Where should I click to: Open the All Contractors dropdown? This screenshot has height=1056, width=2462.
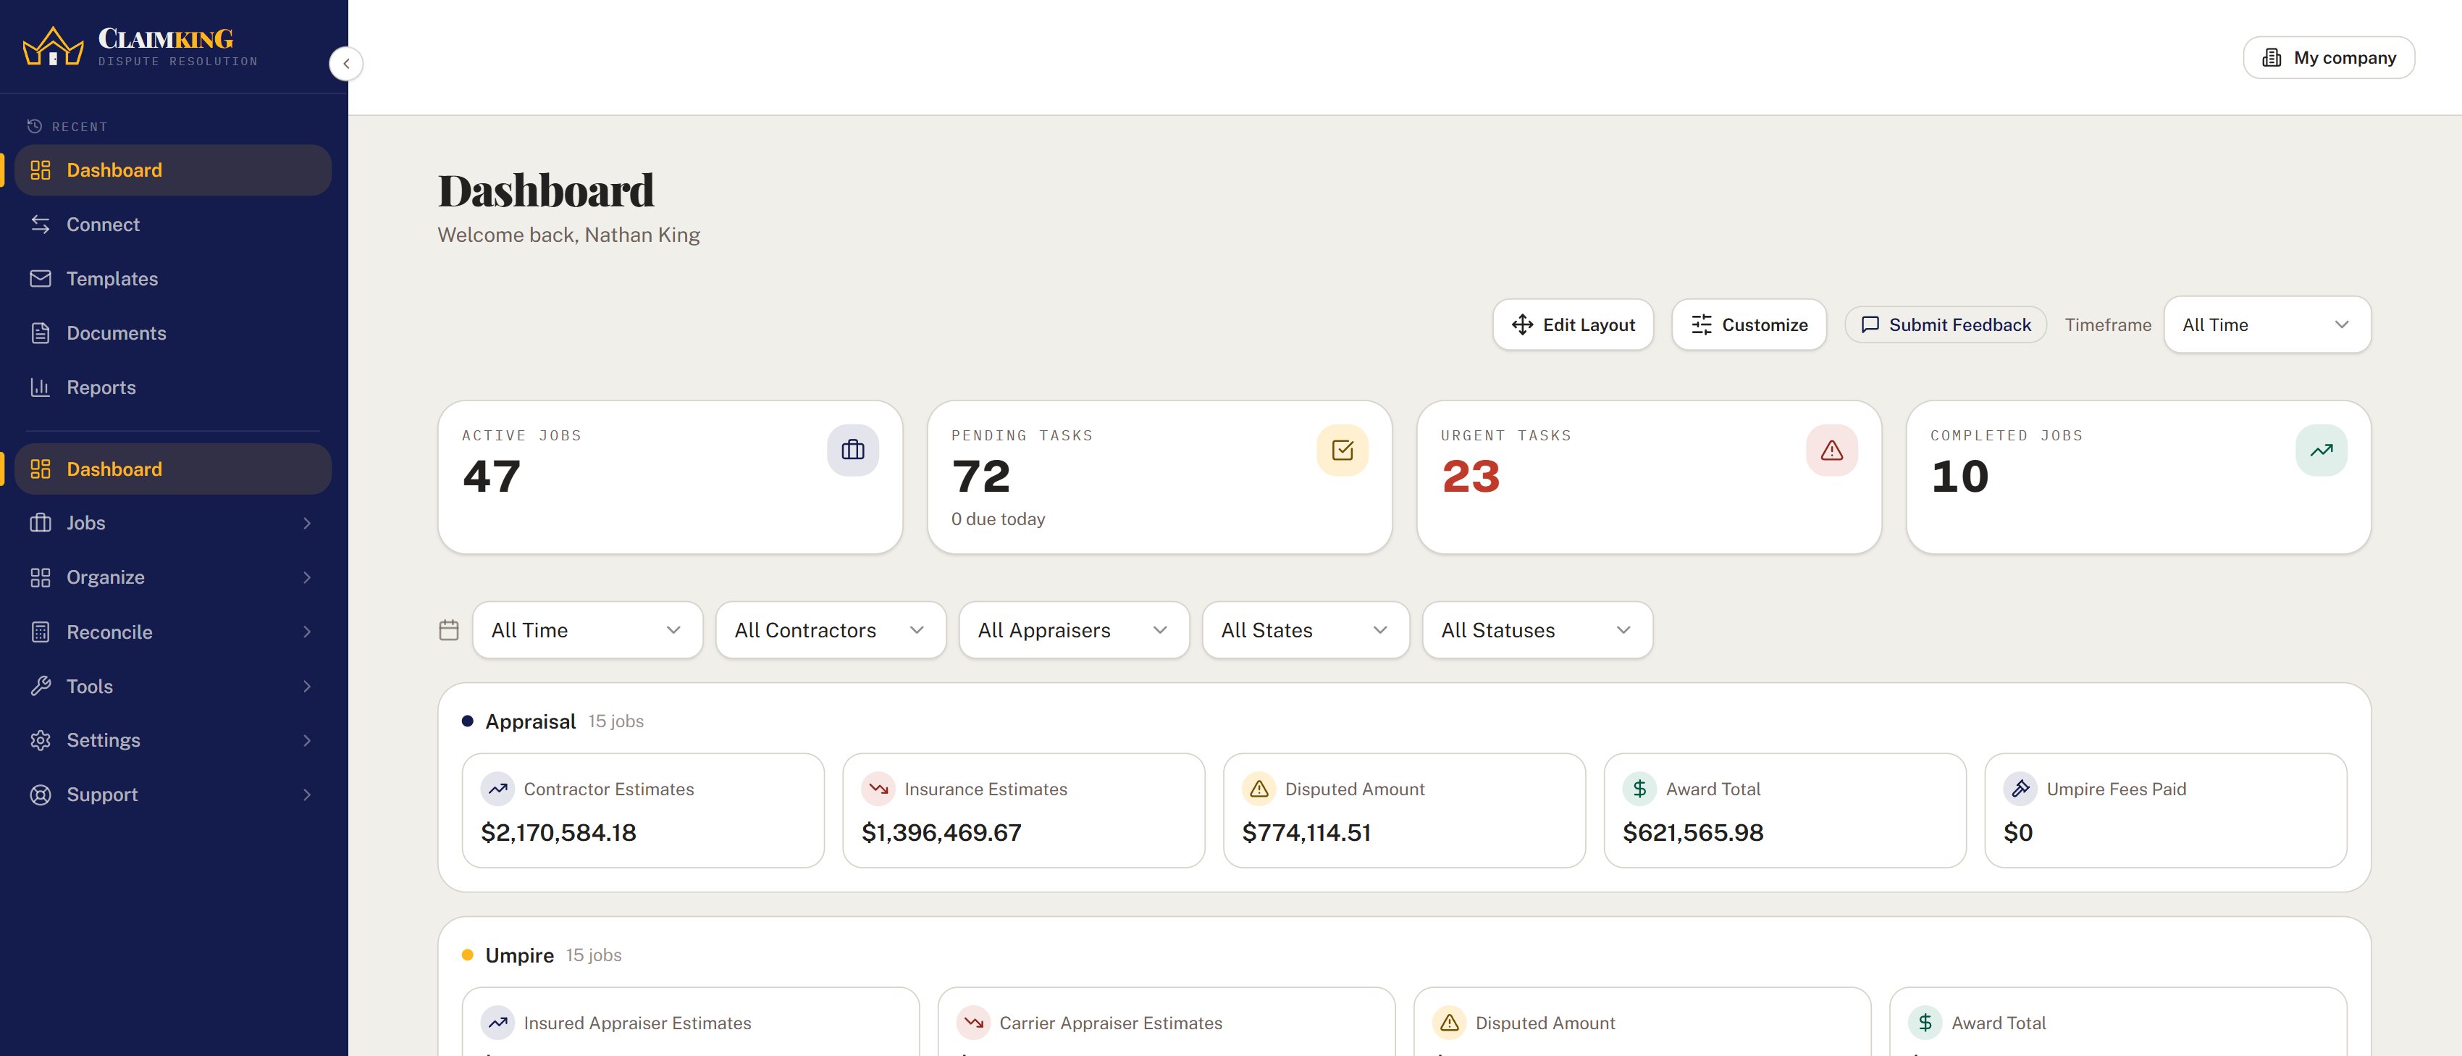(x=831, y=630)
